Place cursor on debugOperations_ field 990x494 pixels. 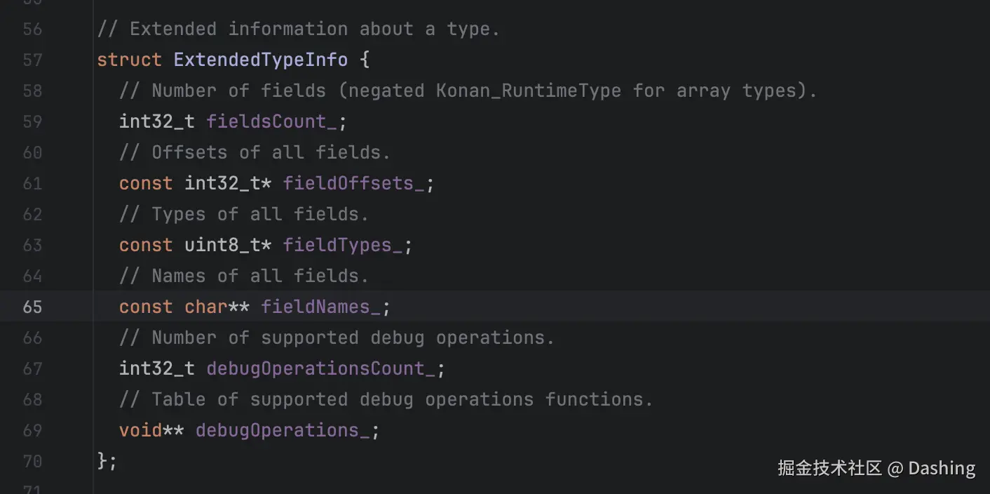pyautogui.click(x=283, y=431)
